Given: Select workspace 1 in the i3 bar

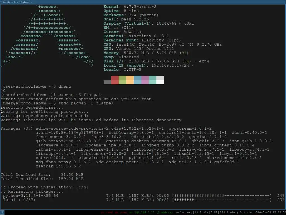Looking at the screenshot, I should coord(2,212).
